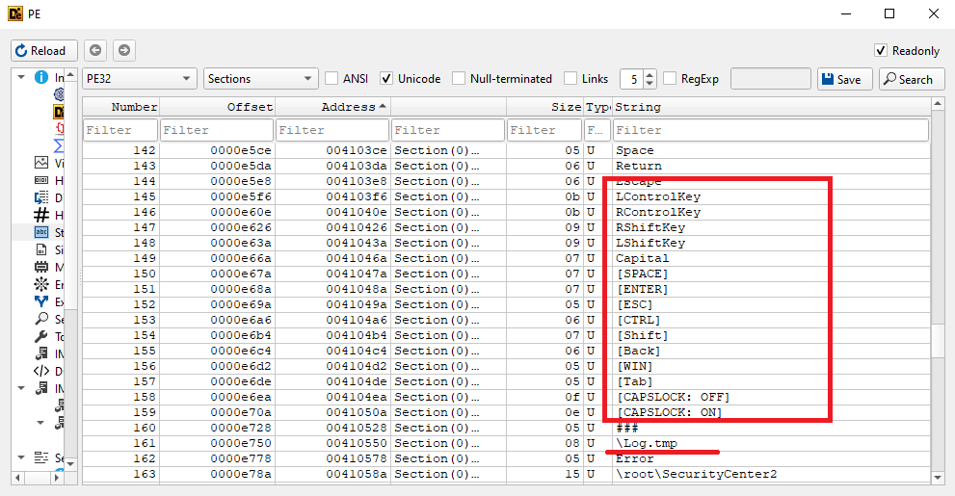The image size is (955, 496).
Task: Click the back navigation arrow
Action: pyautogui.click(x=95, y=50)
